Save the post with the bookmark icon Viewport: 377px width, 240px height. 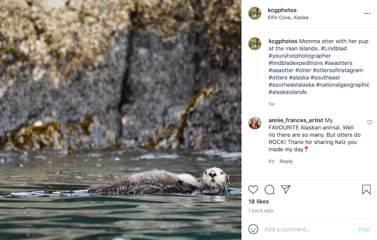click(366, 190)
